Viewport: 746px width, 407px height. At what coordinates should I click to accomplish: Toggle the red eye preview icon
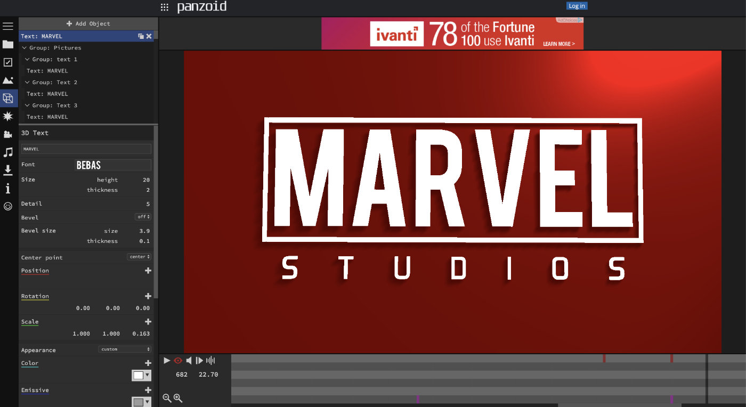[178, 361]
